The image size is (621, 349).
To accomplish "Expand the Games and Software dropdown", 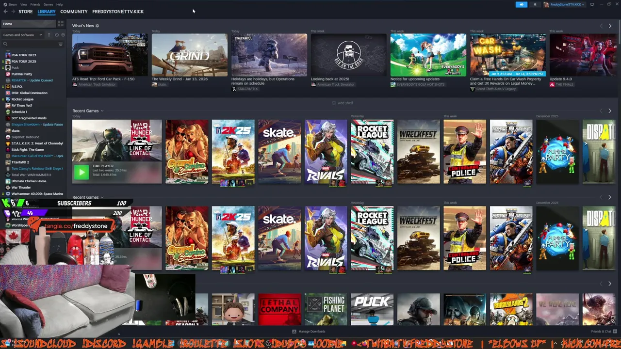I will pos(22,35).
